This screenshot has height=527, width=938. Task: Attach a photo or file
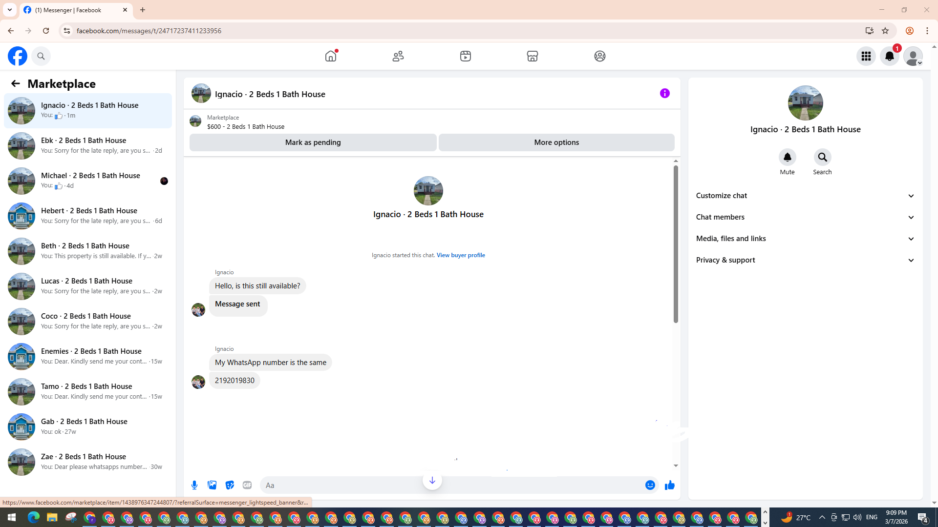(212, 485)
